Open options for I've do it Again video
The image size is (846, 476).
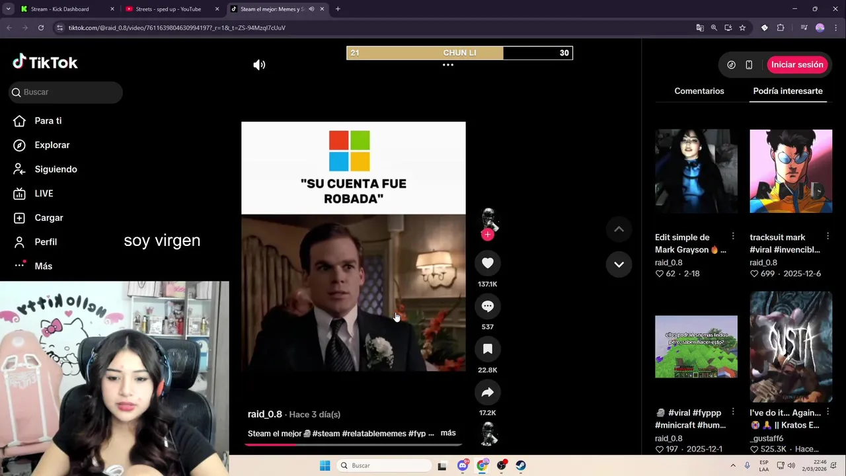pos(827,412)
